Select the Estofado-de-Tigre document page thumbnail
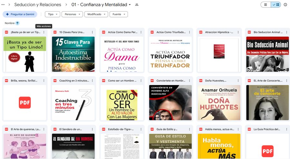The image size is (290, 159). click(x=122, y=146)
